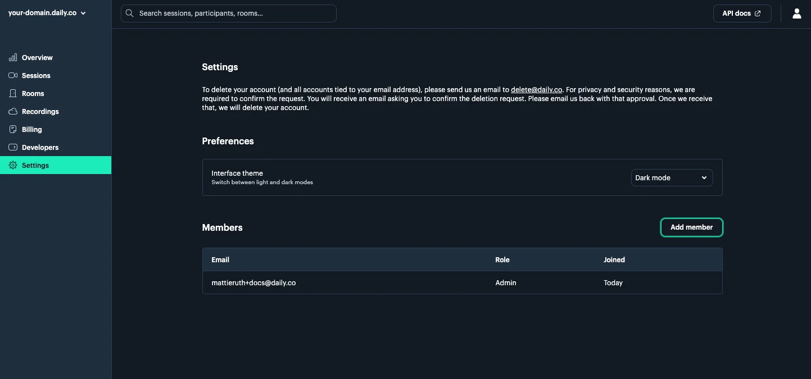Viewport: 811px width, 379px height.
Task: Go to Billing
Action: tap(56, 129)
